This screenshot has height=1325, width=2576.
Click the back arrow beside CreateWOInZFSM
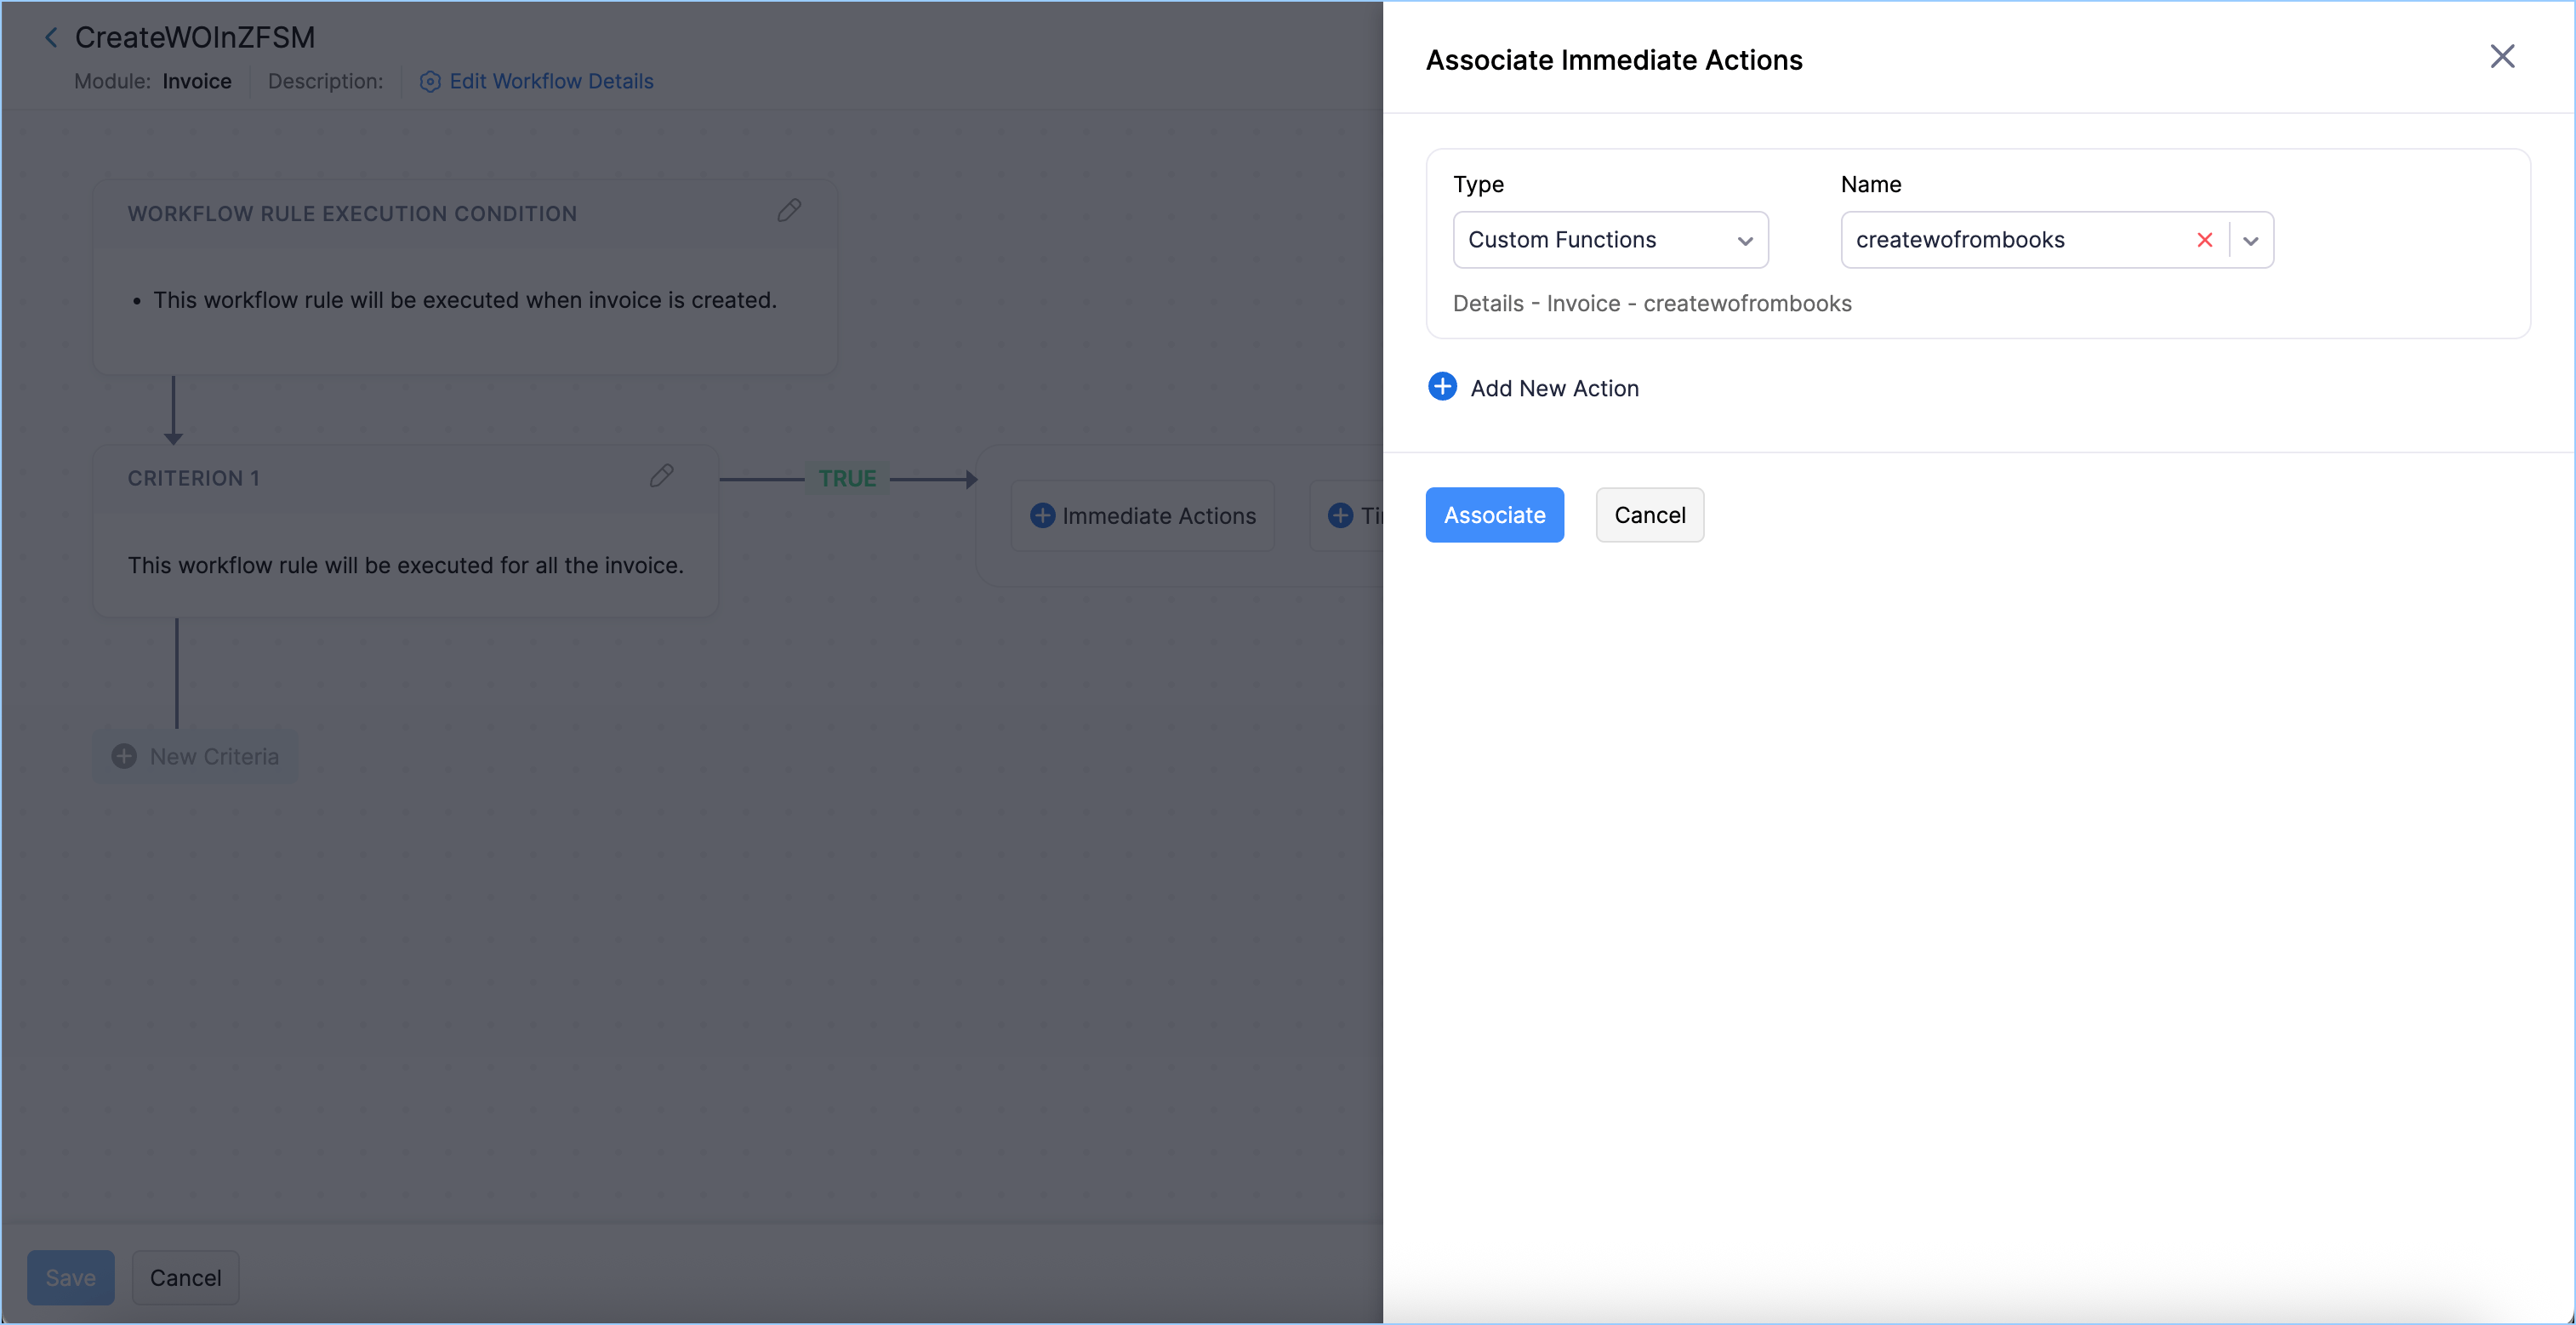(51, 38)
